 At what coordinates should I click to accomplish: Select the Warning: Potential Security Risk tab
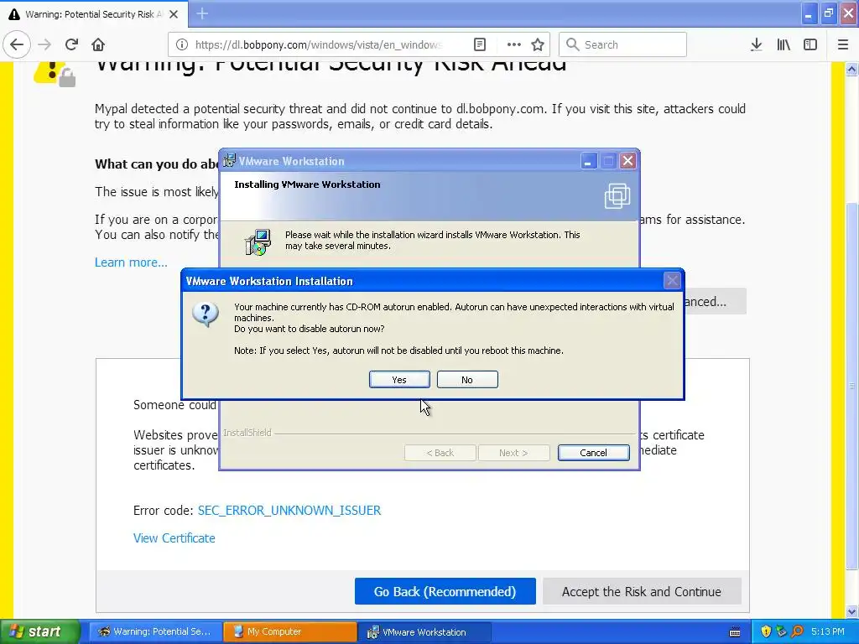pyautogui.click(x=93, y=14)
